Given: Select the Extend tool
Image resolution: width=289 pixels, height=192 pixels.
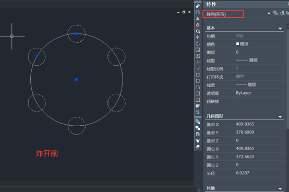Looking at the screenshot, I should 198,68.
